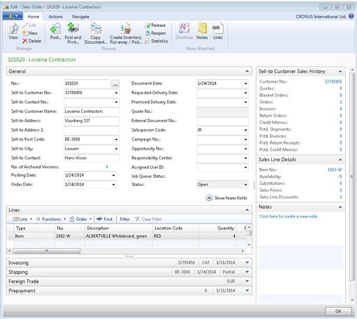Open Sell-to Contact No. dropdown

[x=116, y=103]
